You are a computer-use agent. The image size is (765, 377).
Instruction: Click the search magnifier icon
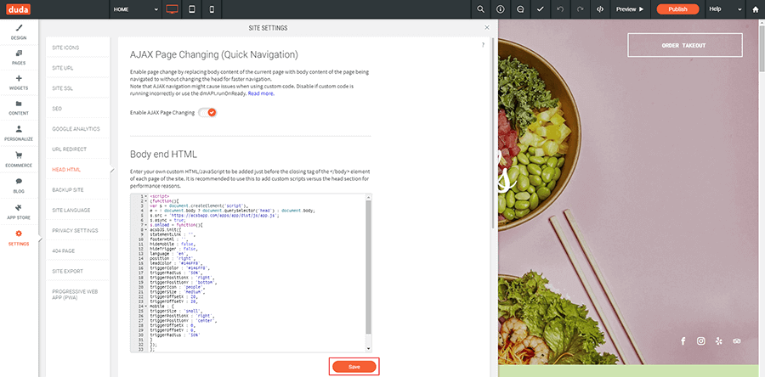pos(480,9)
